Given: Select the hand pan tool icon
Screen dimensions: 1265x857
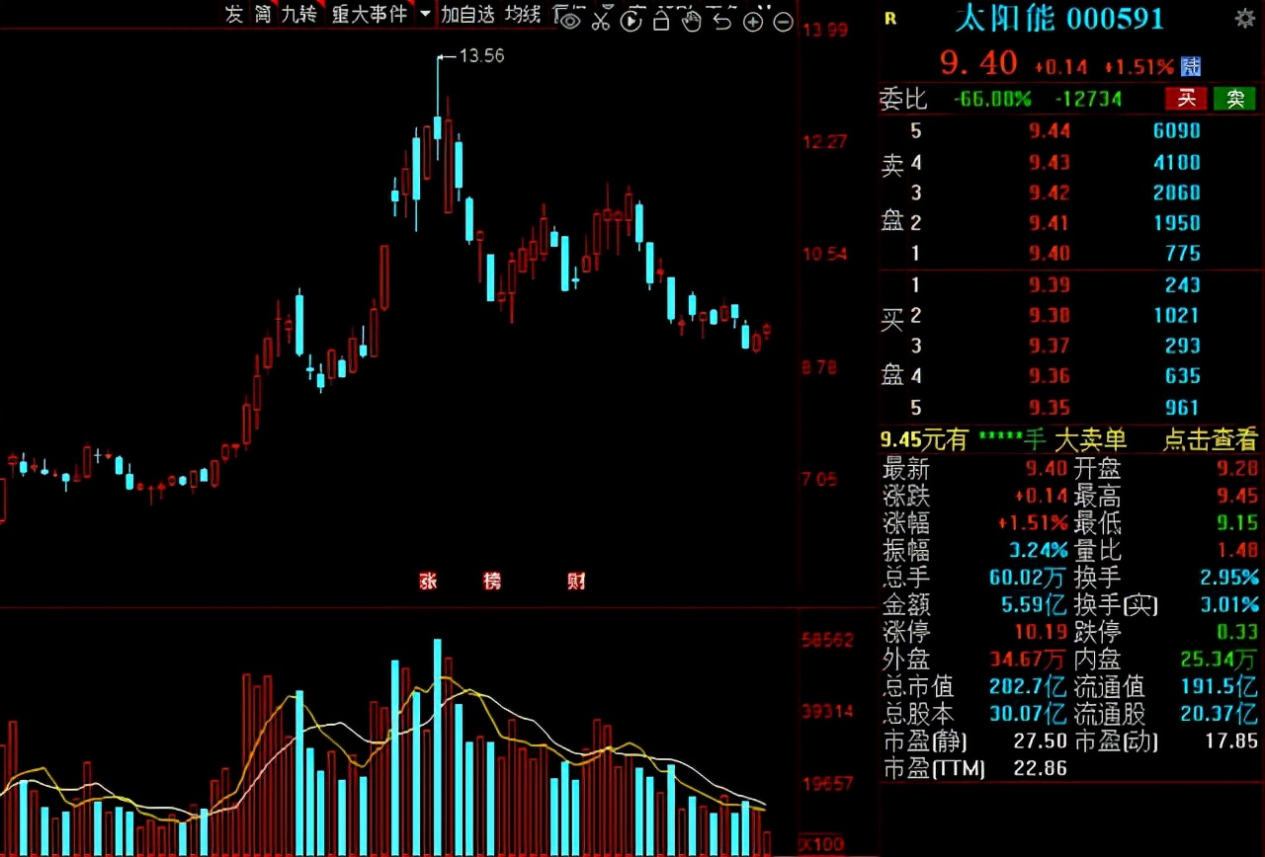Looking at the screenshot, I should (x=692, y=20).
